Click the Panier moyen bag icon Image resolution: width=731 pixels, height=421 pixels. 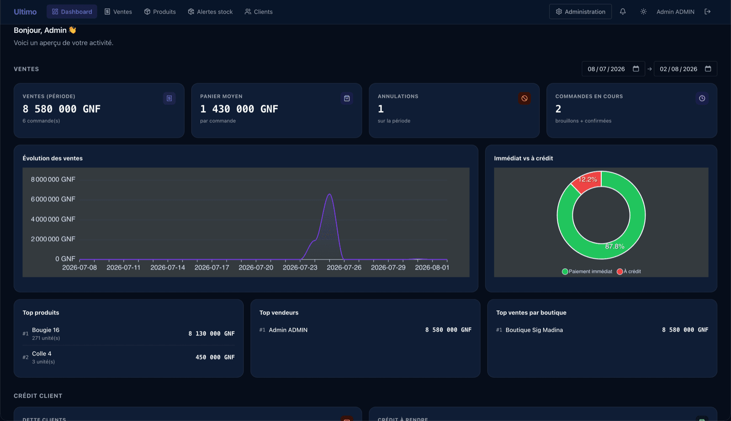tap(347, 98)
